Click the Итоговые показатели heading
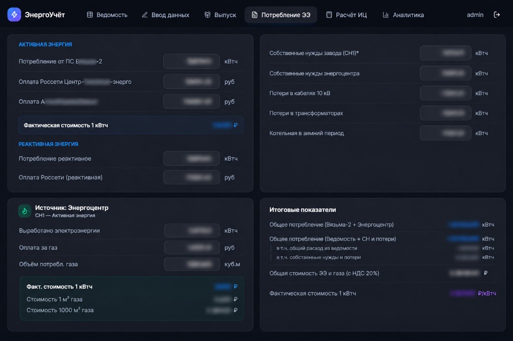 [x=303, y=209]
